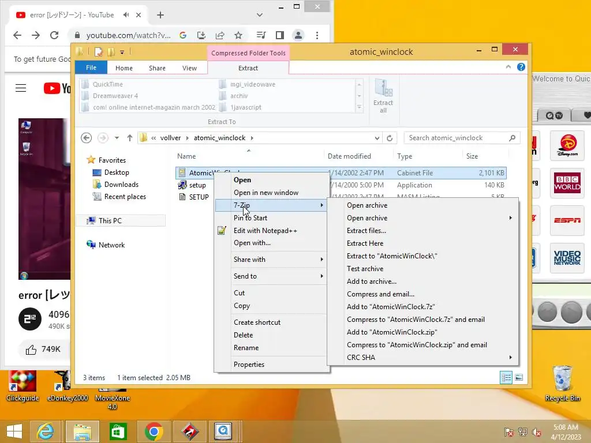Switch to View ribbon tab
This screenshot has height=443, width=591.
pos(189,68)
